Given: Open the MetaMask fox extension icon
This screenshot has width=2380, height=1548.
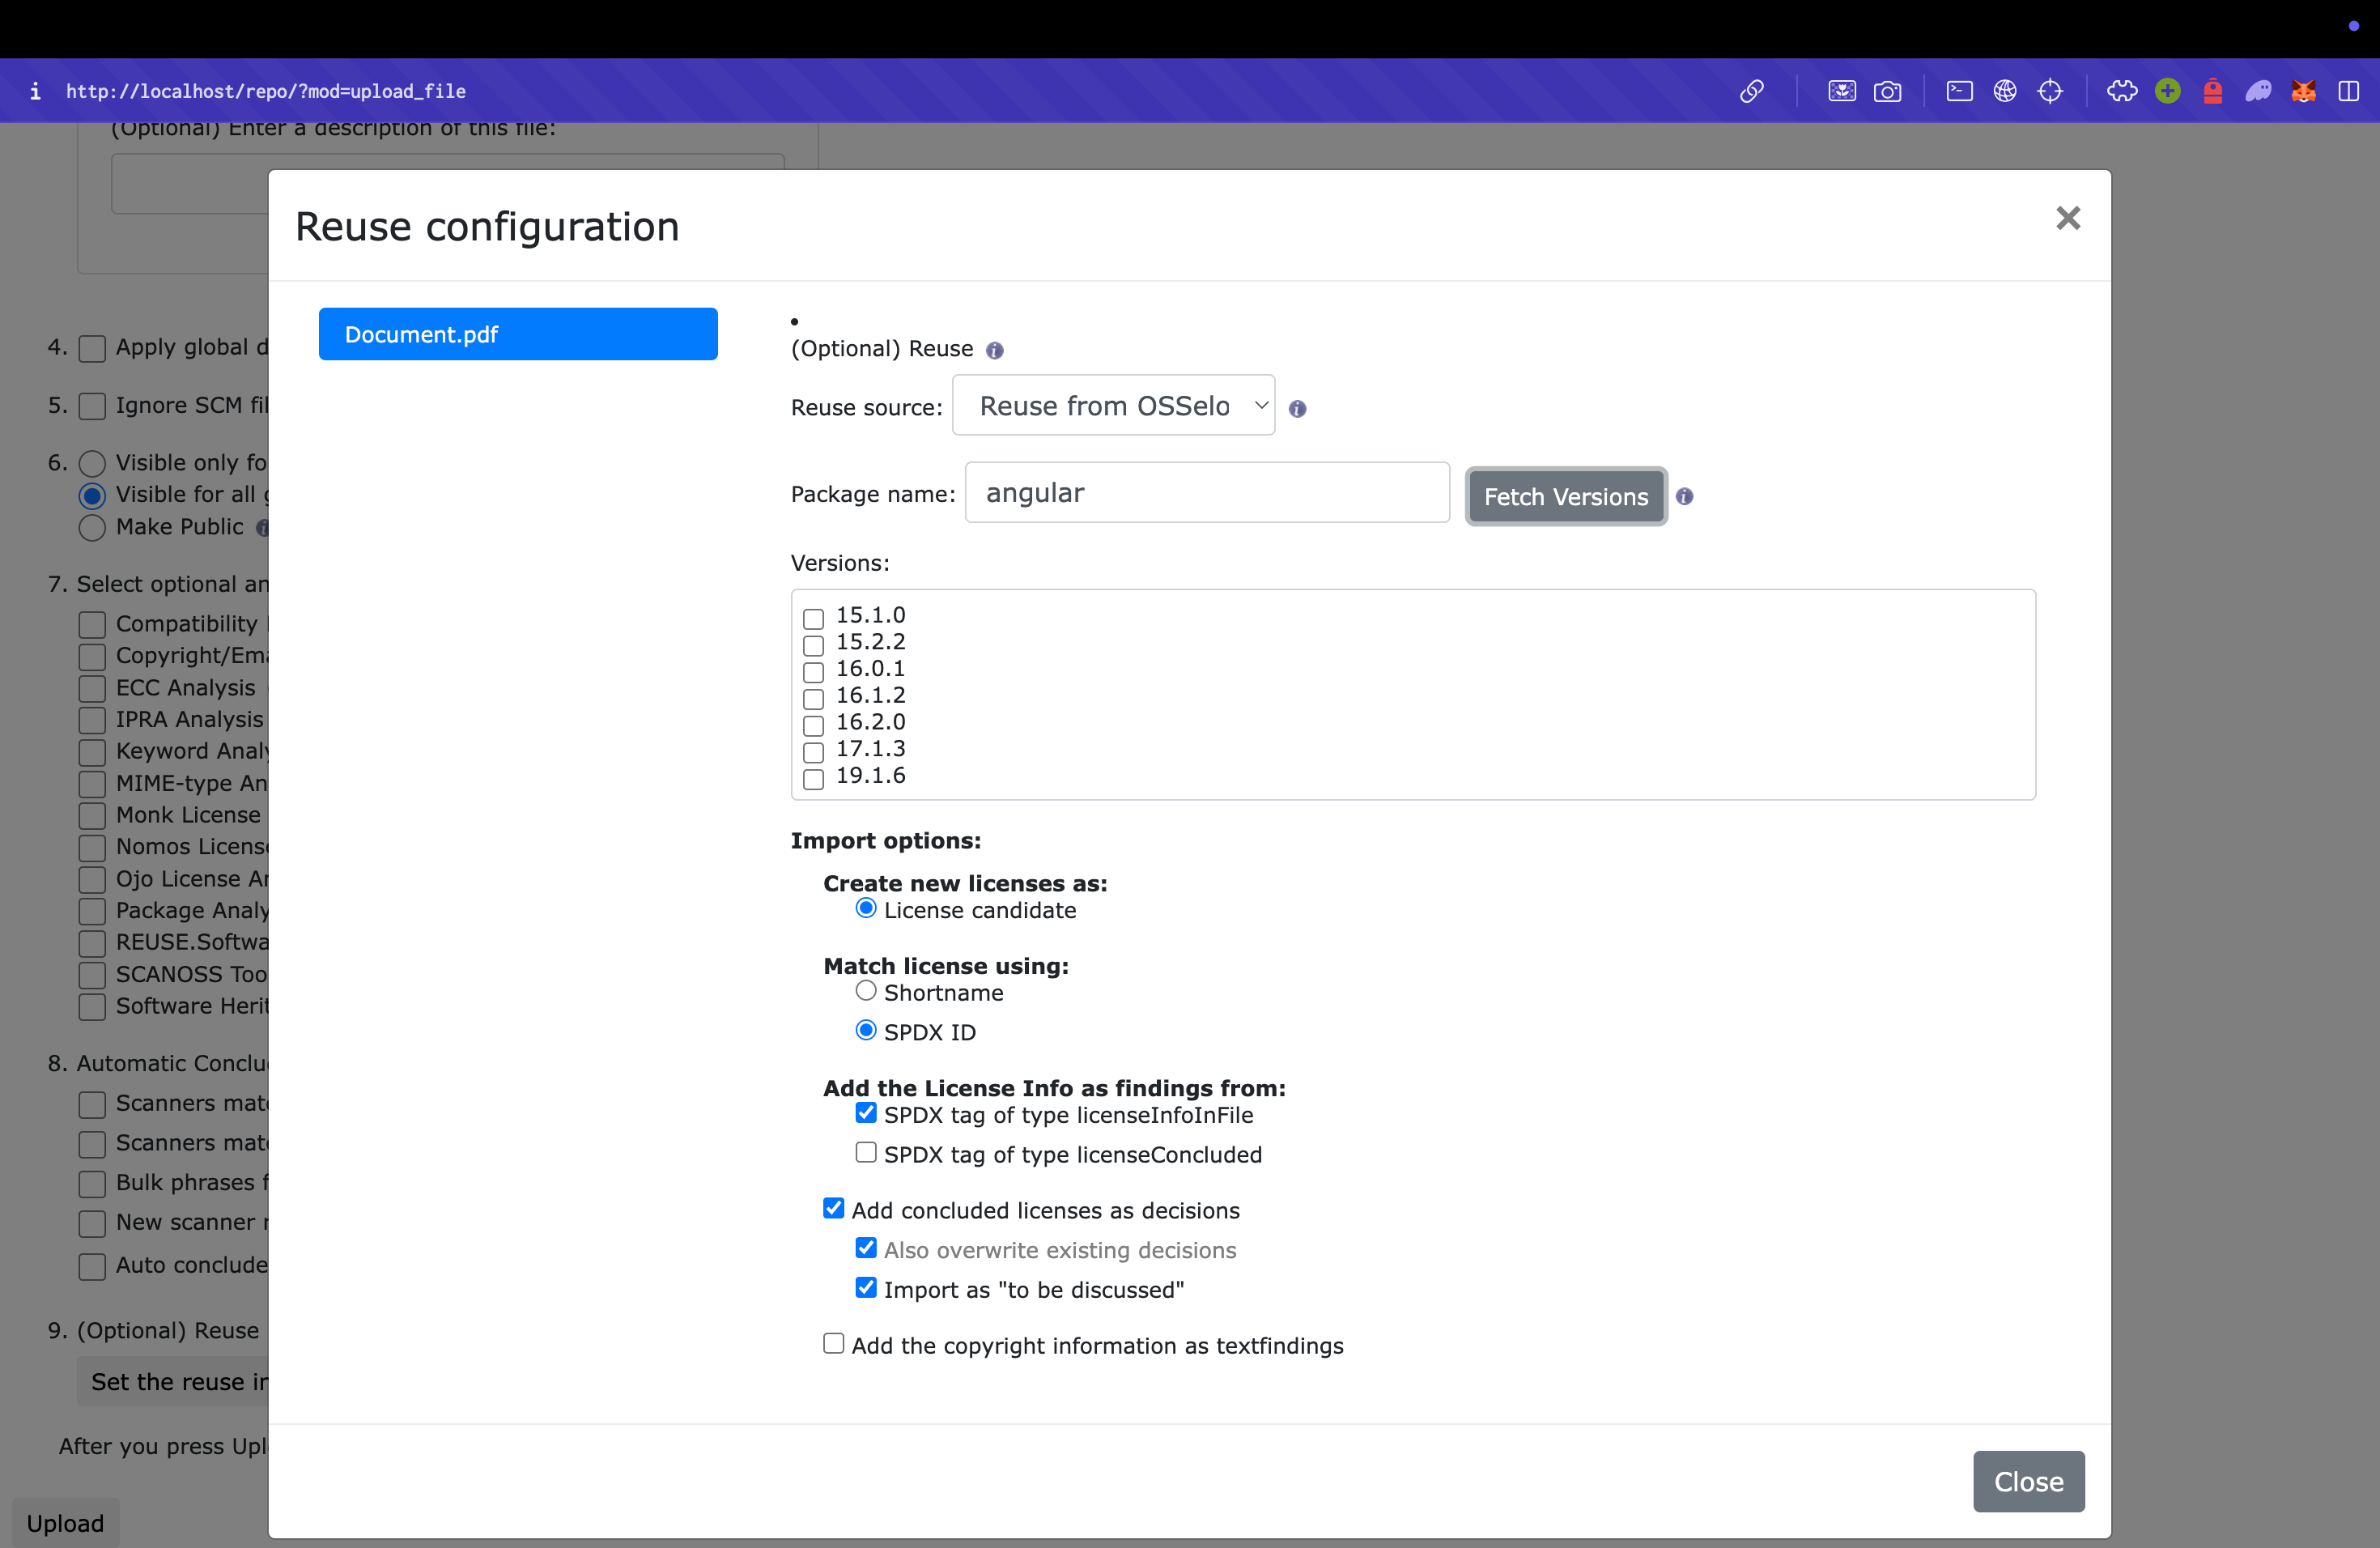Looking at the screenshot, I should pyautogui.click(x=2303, y=91).
